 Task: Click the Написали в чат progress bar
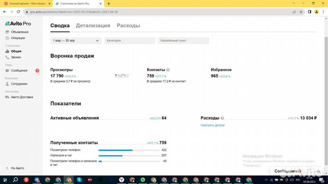(x=129, y=155)
